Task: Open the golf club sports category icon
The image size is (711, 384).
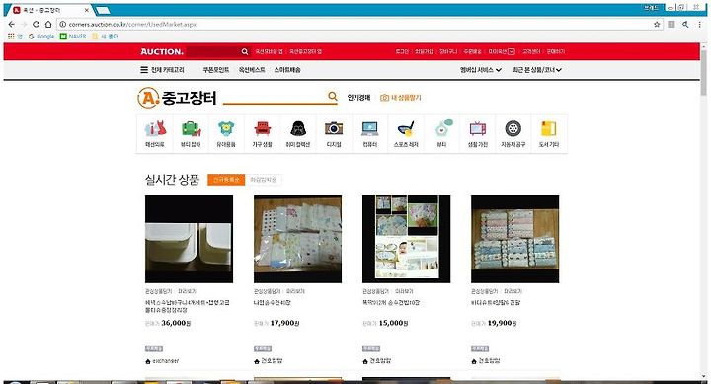Action: (x=406, y=128)
